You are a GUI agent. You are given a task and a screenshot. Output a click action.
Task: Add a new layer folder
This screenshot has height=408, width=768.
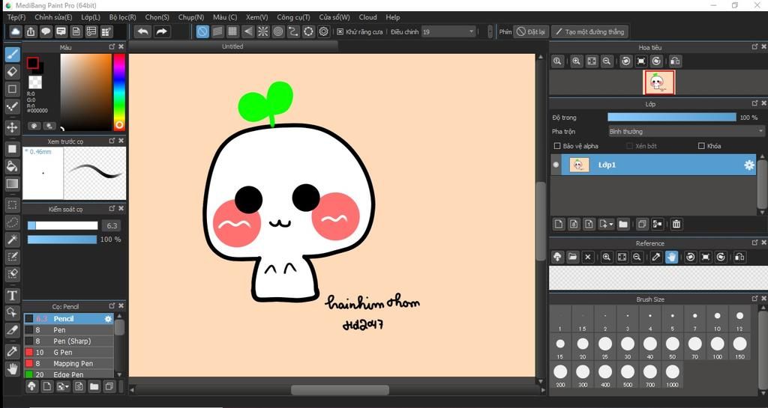click(x=623, y=224)
